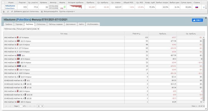Tick the checkbox for the h8autumn row
The image size is (208, 111).
[3, 7]
